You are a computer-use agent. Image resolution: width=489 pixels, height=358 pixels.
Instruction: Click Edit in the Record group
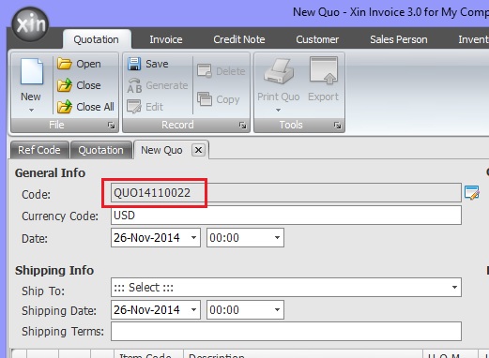(x=145, y=107)
